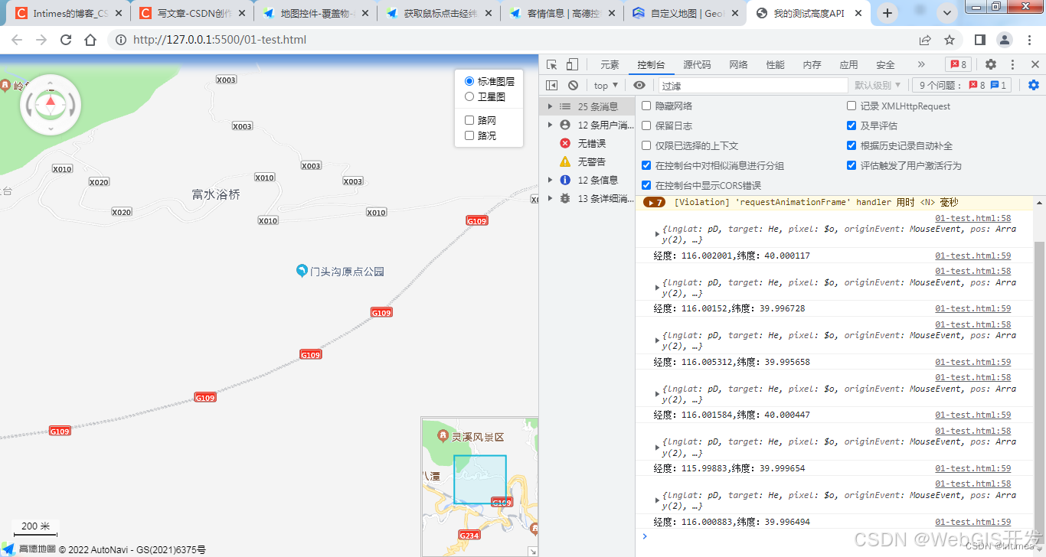Toggle console sidebar panel icon
Viewport: 1046px width, 557px height.
pos(551,85)
